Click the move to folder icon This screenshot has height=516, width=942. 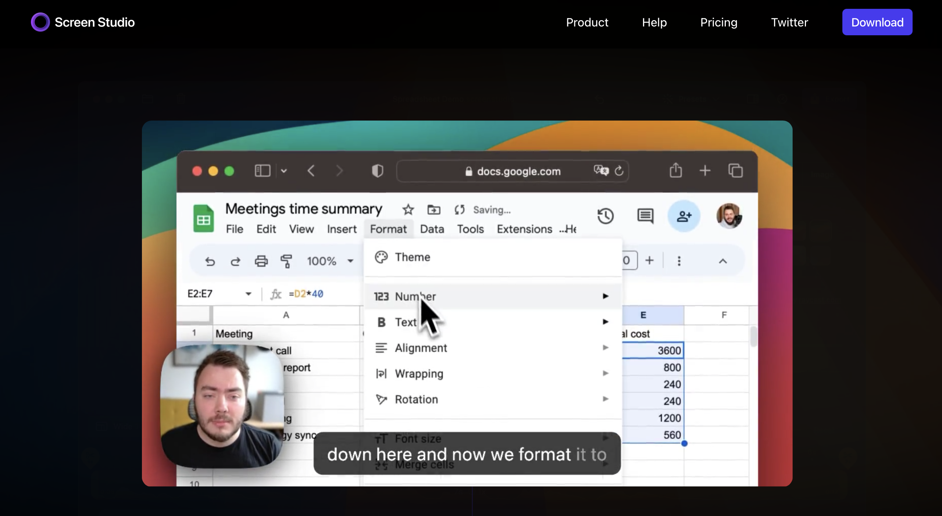[433, 210]
